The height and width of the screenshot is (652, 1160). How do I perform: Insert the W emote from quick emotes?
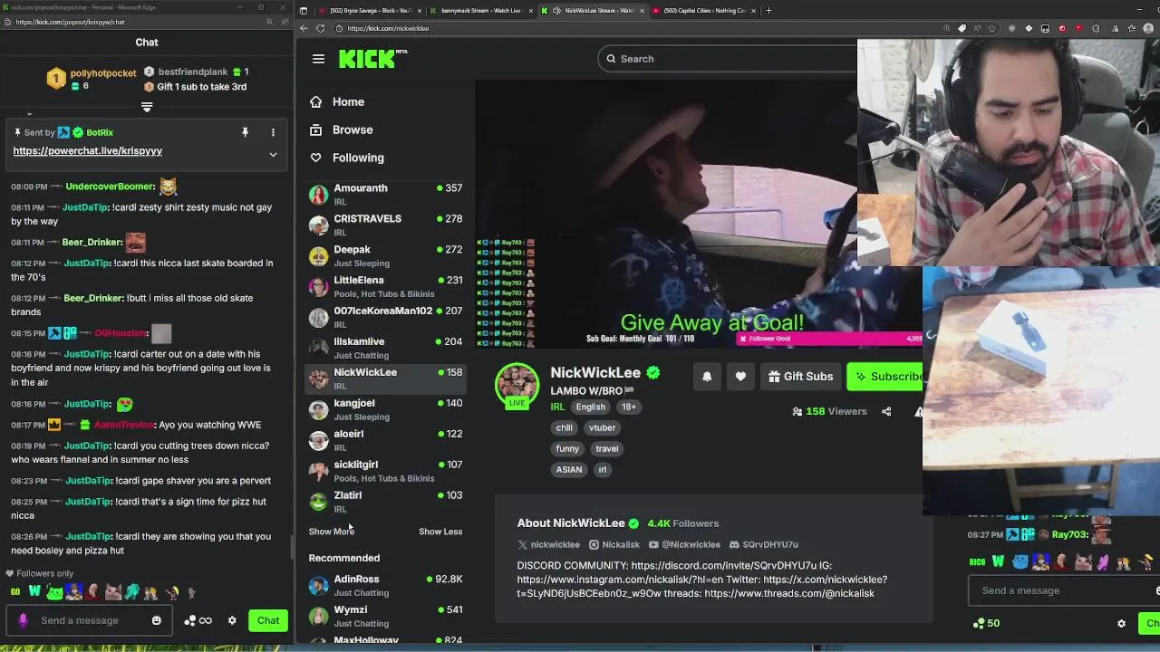34,592
